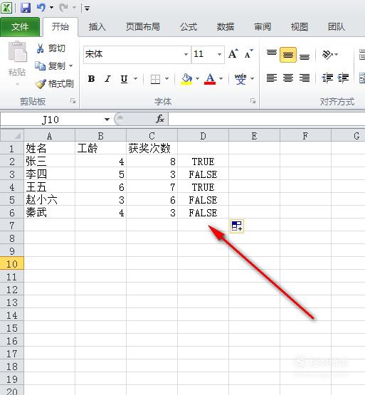
Task: Toggle Underline formatting
Action: (124, 79)
